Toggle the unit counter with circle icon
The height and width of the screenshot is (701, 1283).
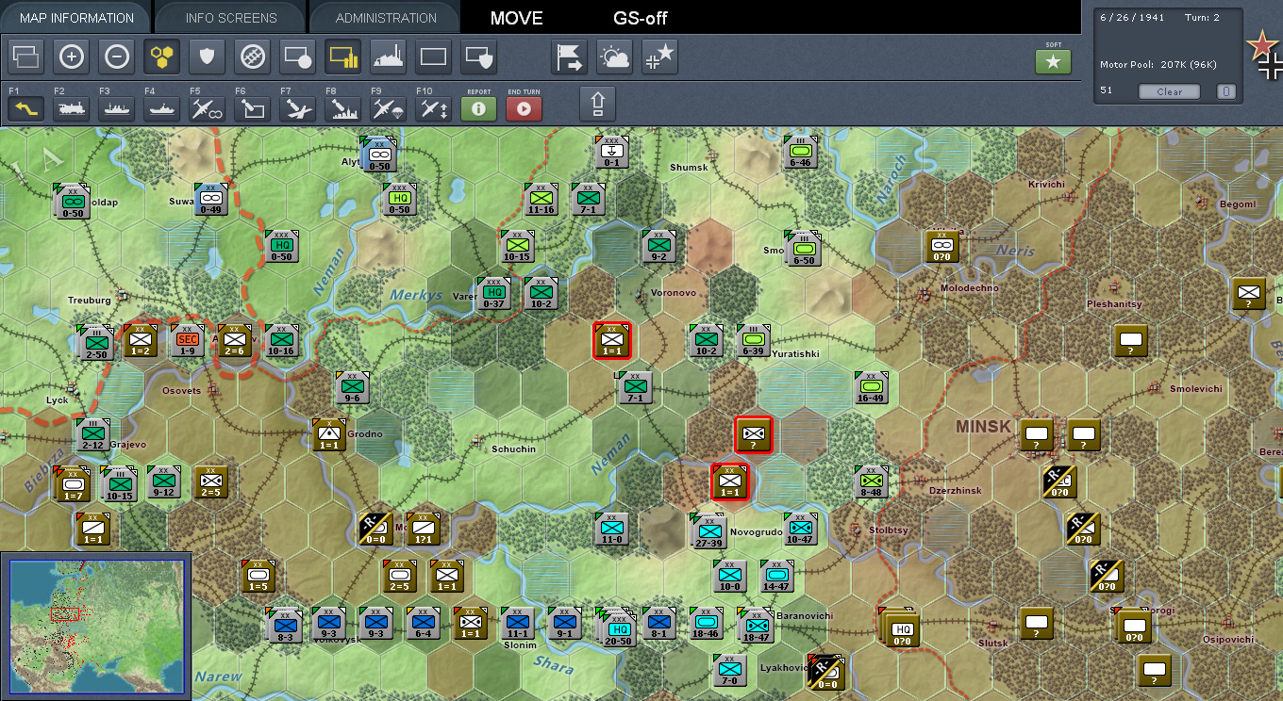click(297, 57)
